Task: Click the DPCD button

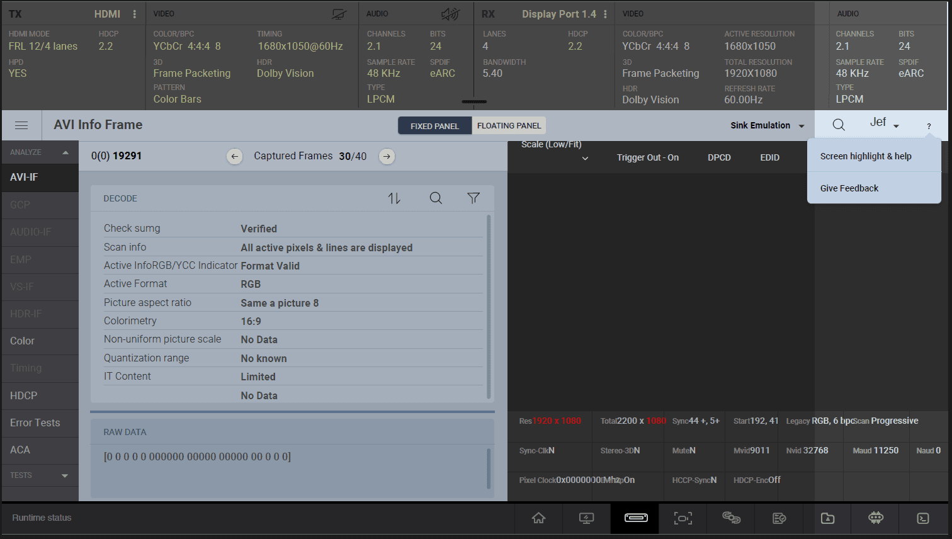Action: tap(719, 157)
